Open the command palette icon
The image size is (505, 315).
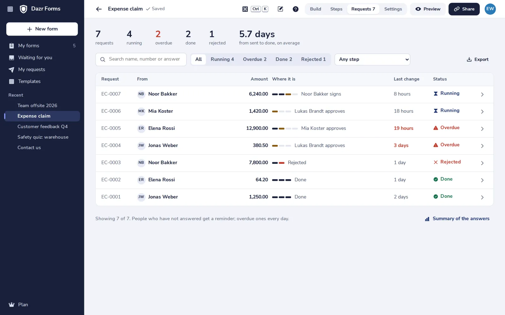pos(245,9)
